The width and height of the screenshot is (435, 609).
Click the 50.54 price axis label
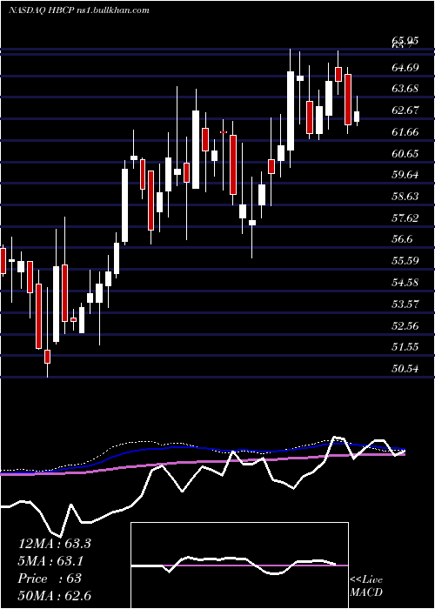tap(405, 369)
